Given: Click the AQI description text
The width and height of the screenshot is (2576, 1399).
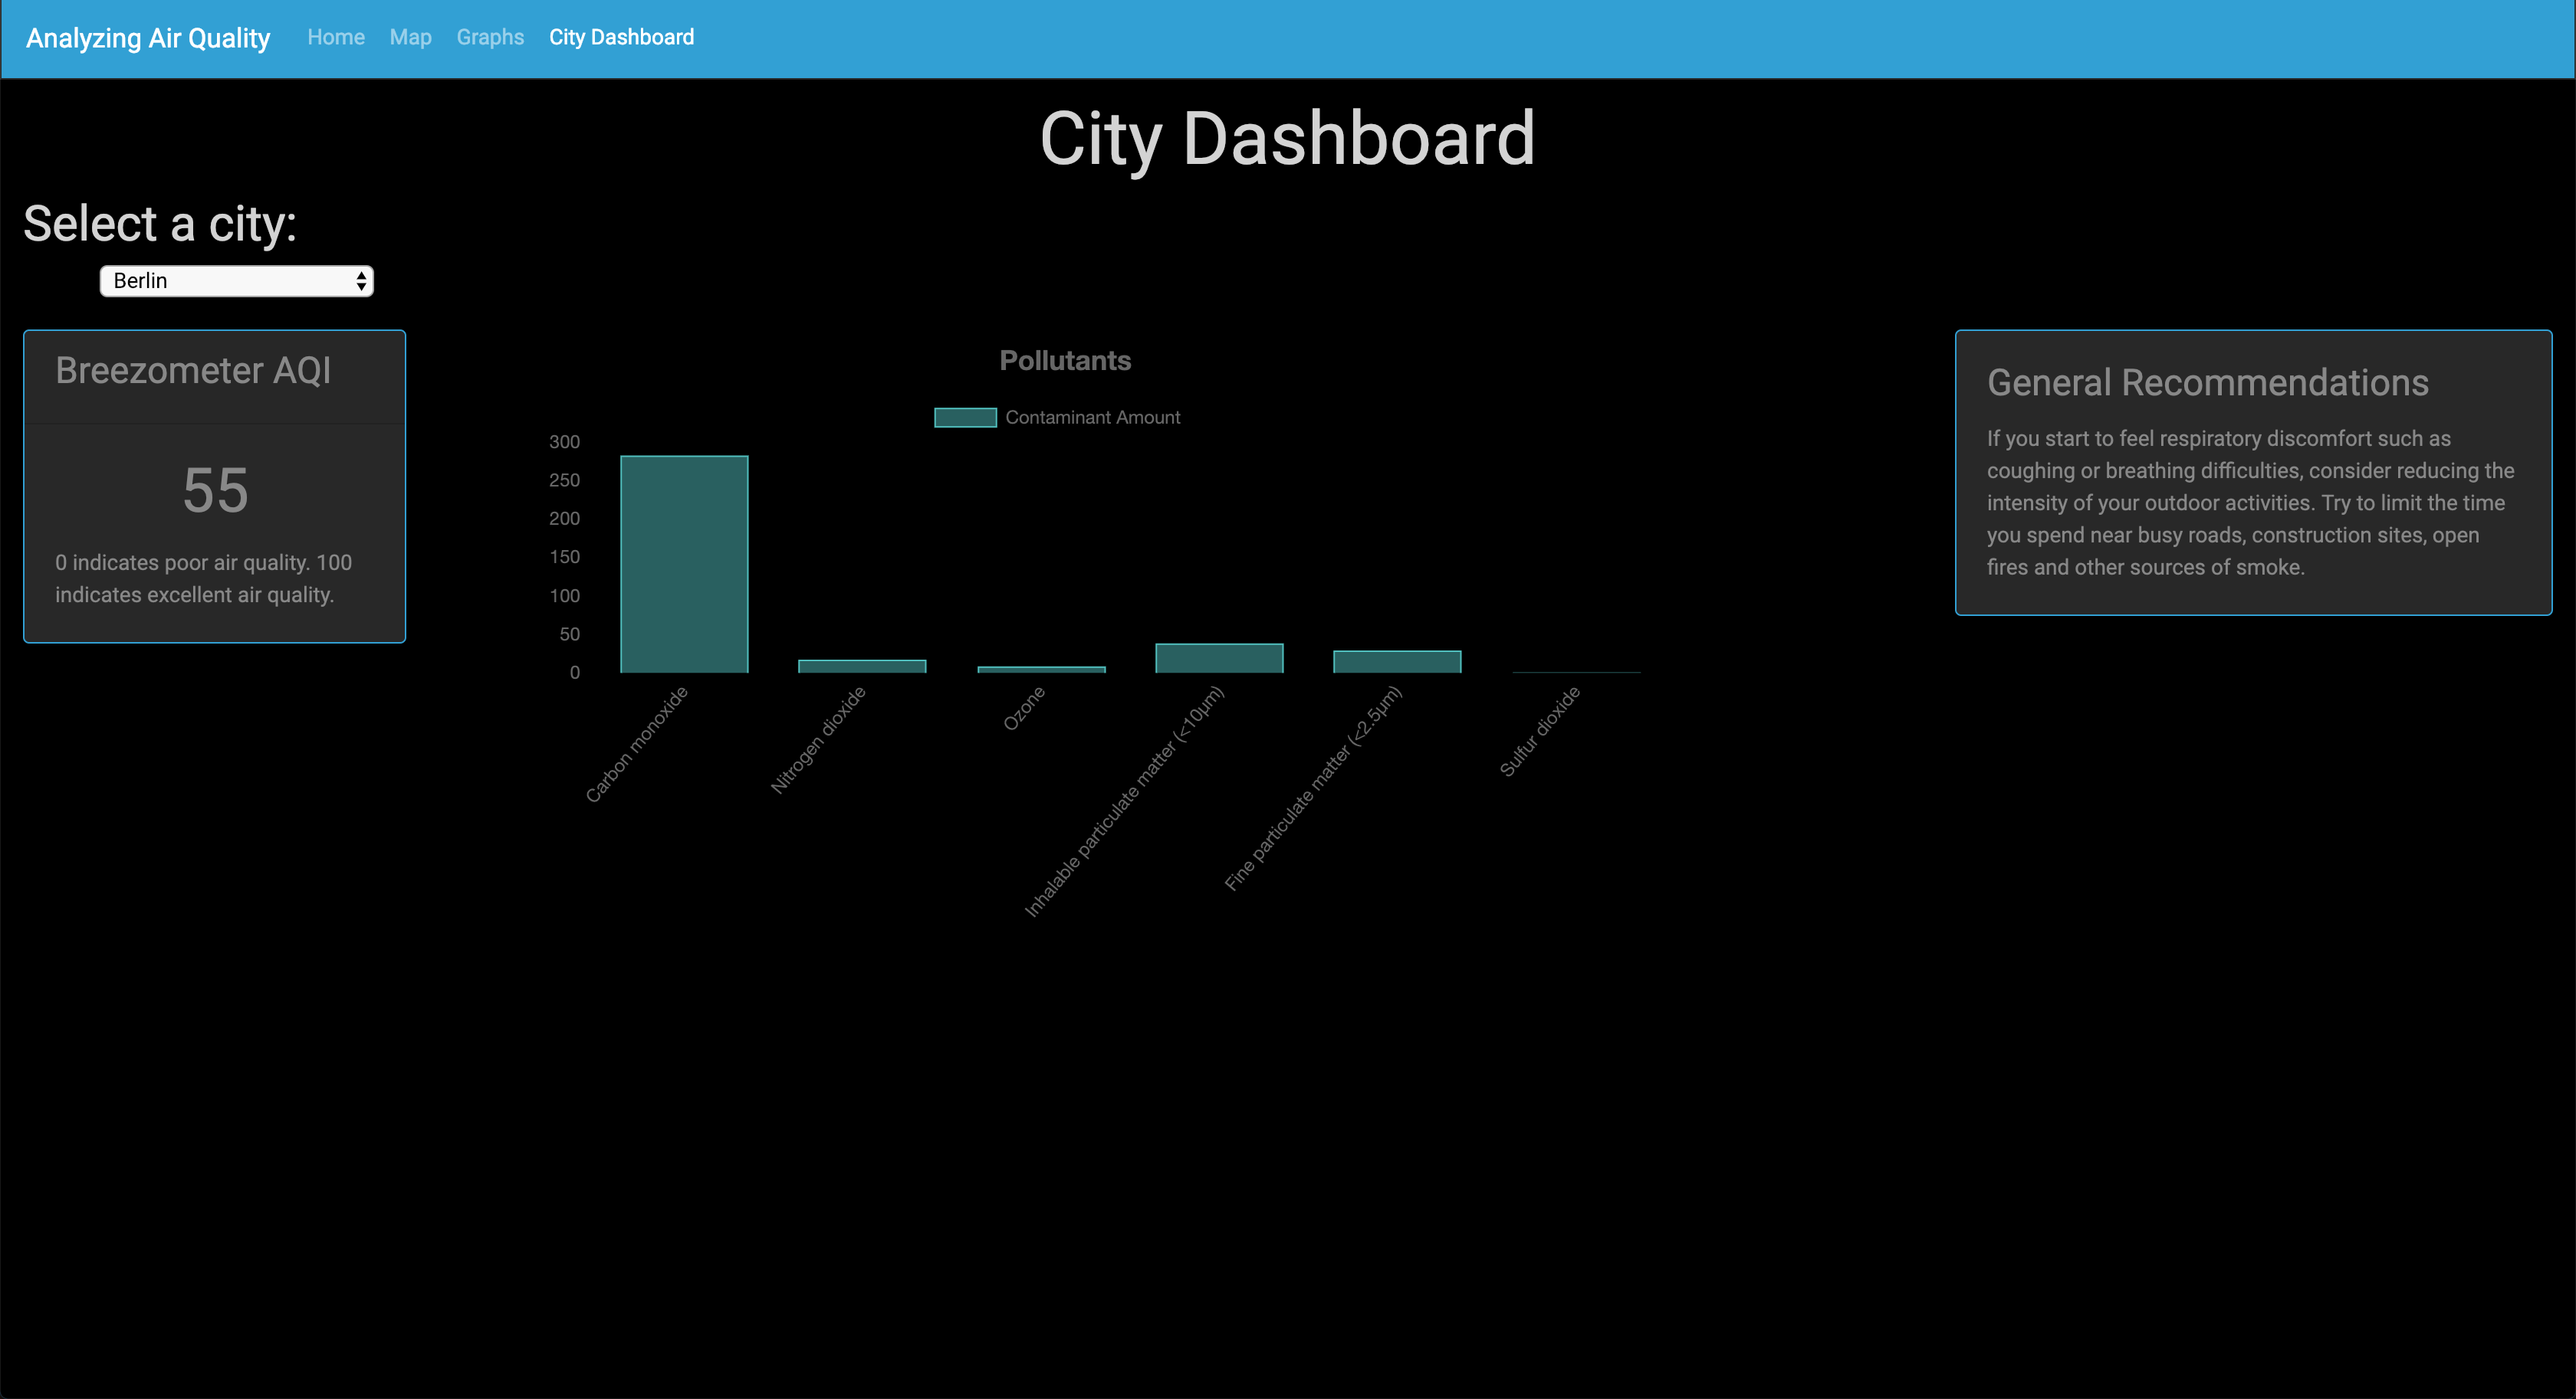Looking at the screenshot, I should point(204,578).
